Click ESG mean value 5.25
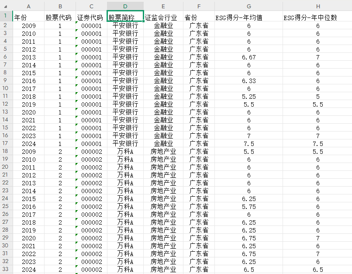 tap(249, 96)
